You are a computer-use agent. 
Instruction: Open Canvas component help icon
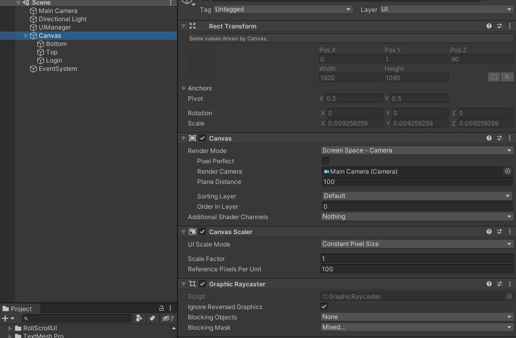tap(489, 138)
